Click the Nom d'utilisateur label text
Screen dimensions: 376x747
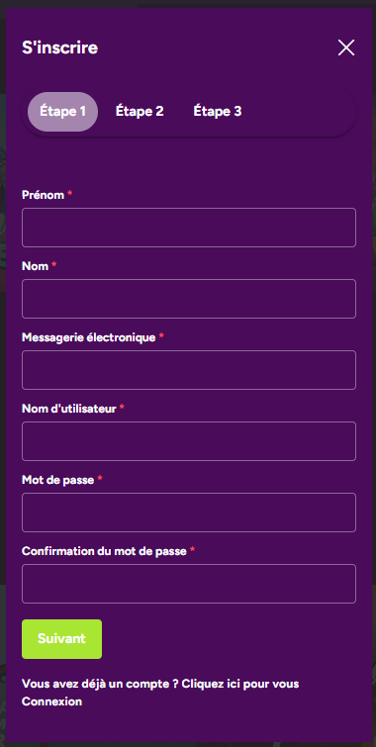tap(69, 409)
